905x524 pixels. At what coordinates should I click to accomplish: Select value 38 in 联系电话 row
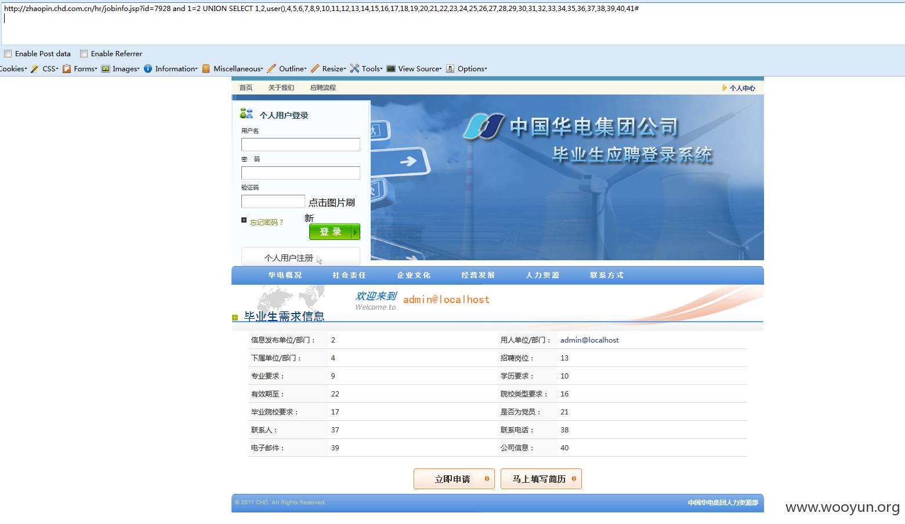[564, 430]
